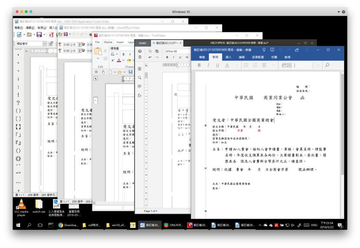The height and width of the screenshot is (248, 360).
Task: Toggle Bold in the Word ribbon
Action: tap(199, 65)
